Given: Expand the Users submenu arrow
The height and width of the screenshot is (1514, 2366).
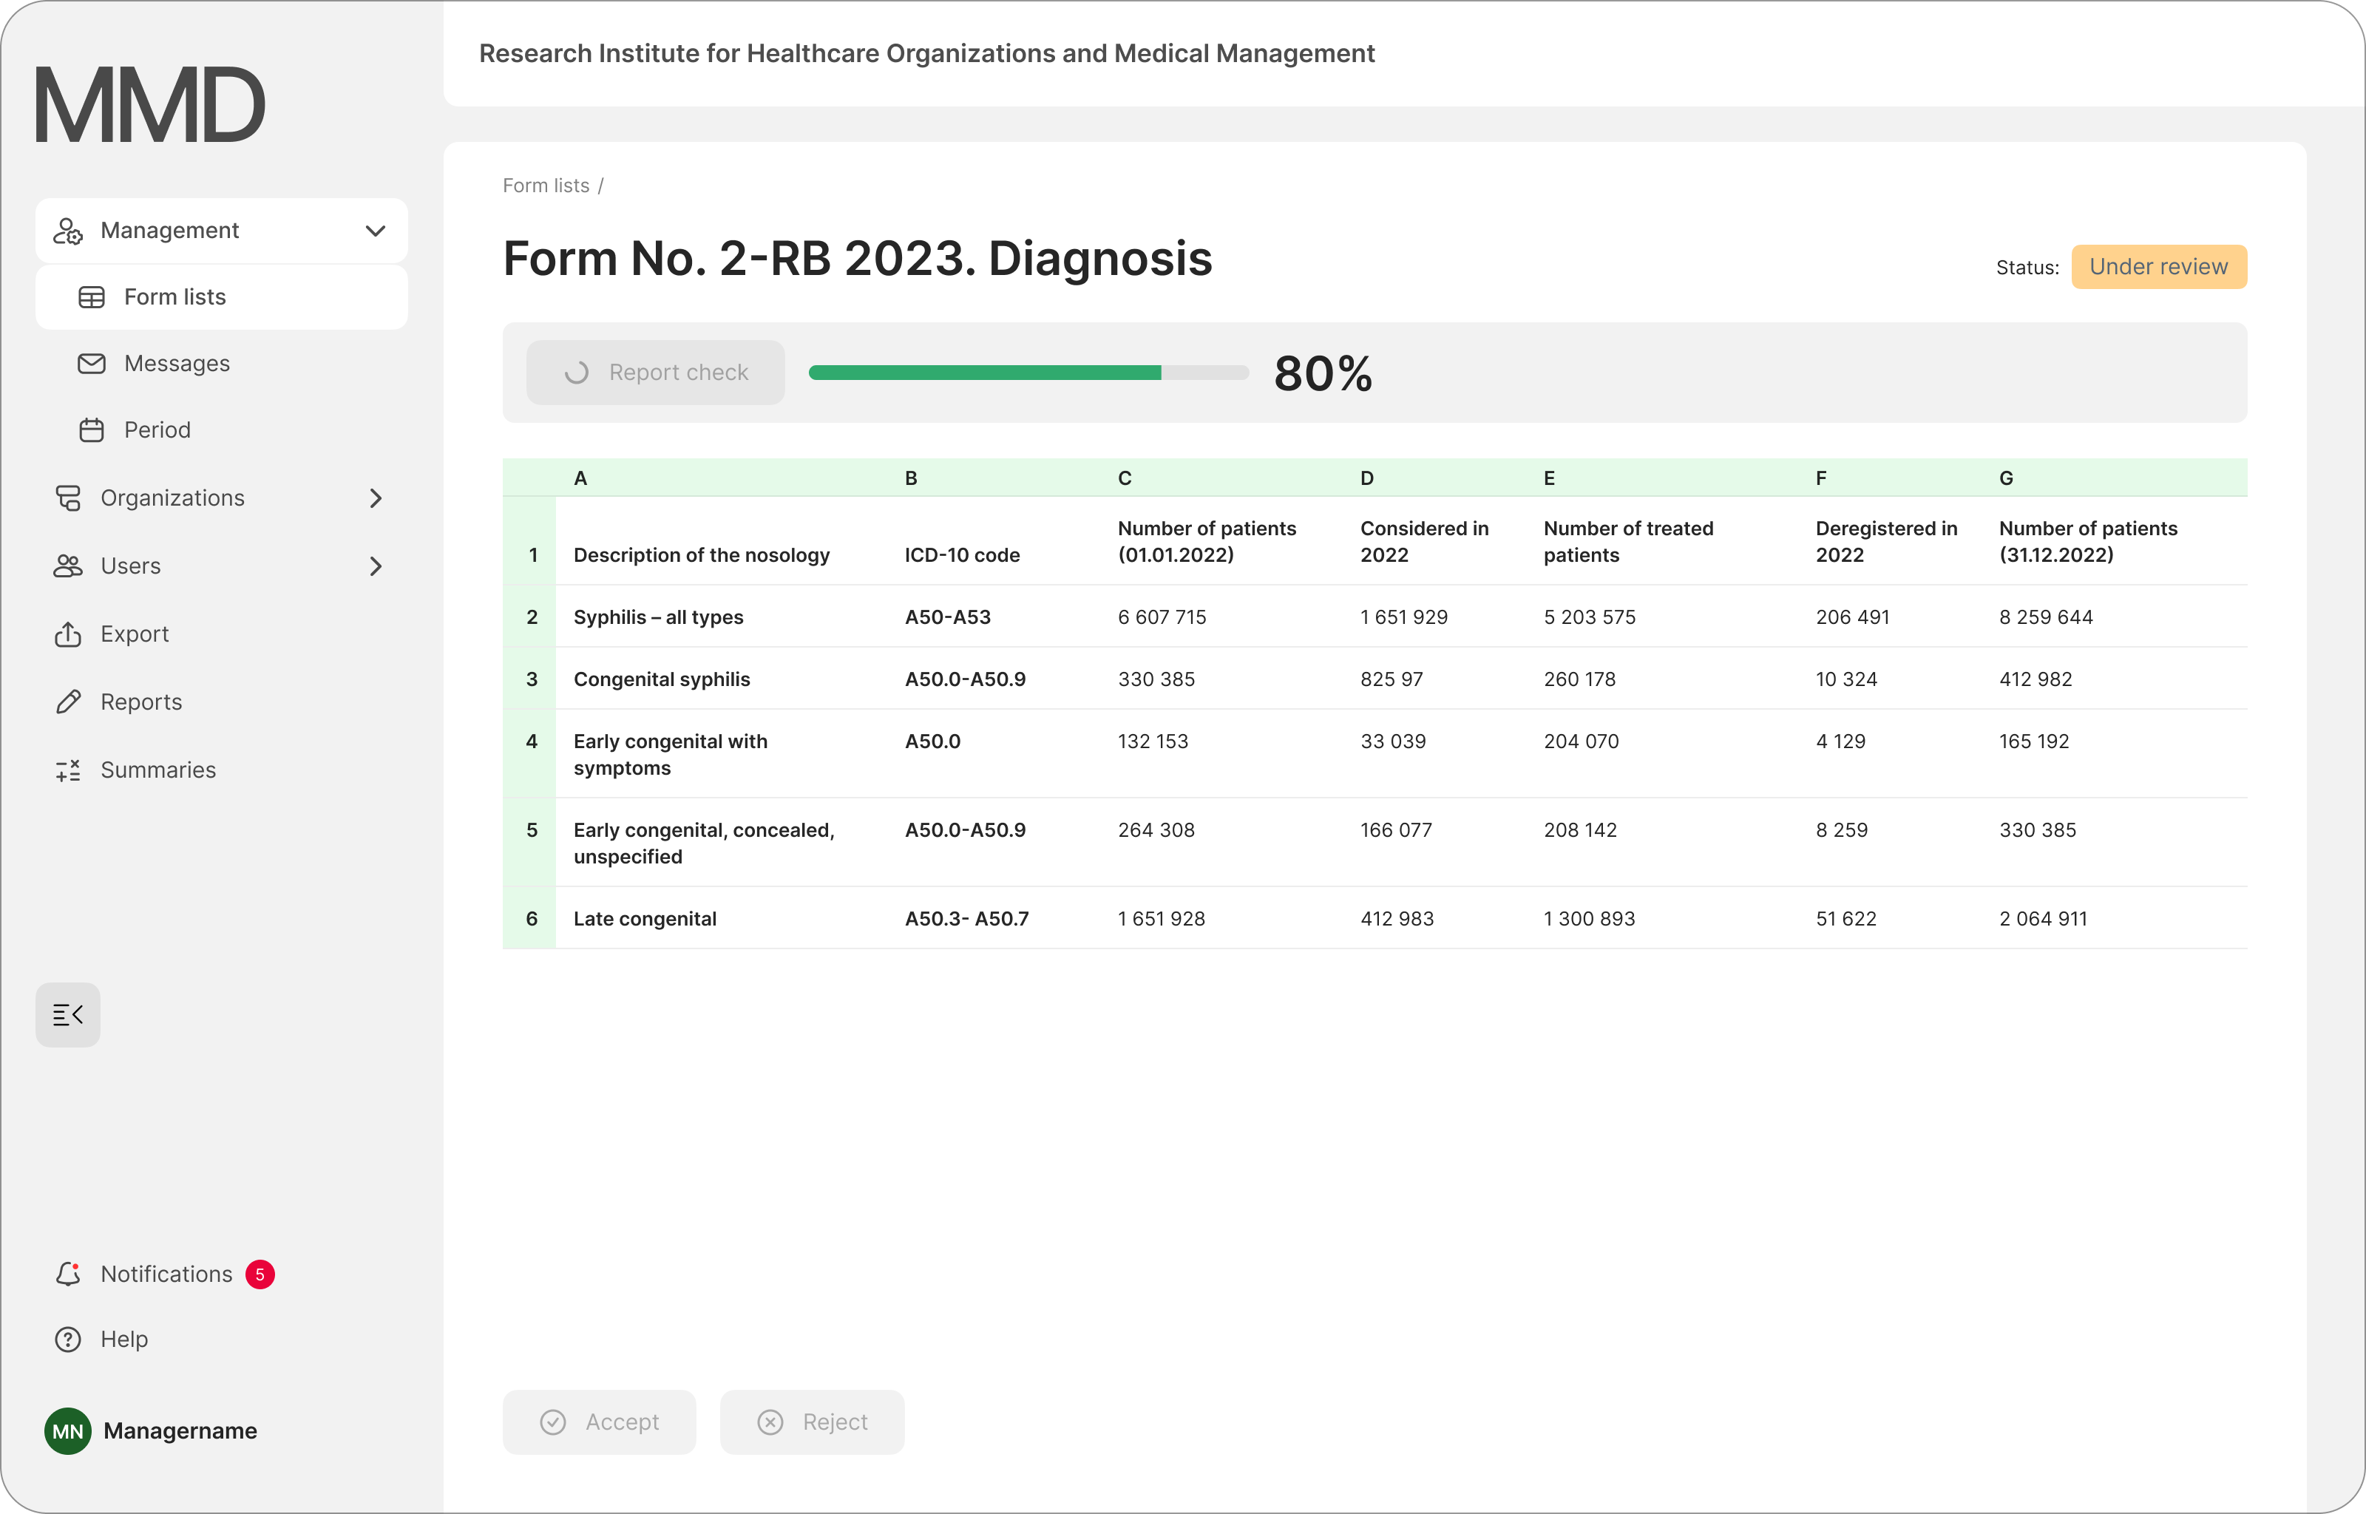Looking at the screenshot, I should point(376,566).
